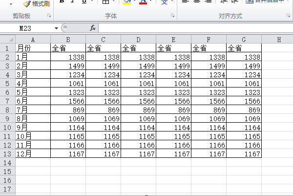The image size is (293, 196).
Task: Select row 1 header
Action: pos(7,48)
